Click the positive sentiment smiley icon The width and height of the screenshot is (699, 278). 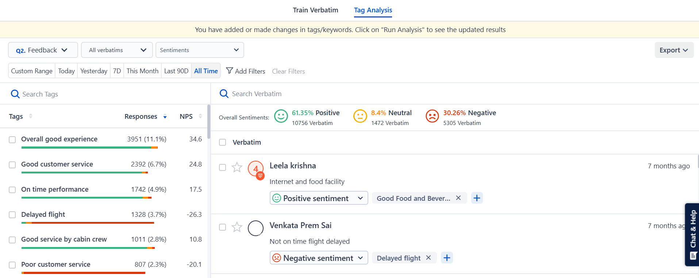(281, 116)
